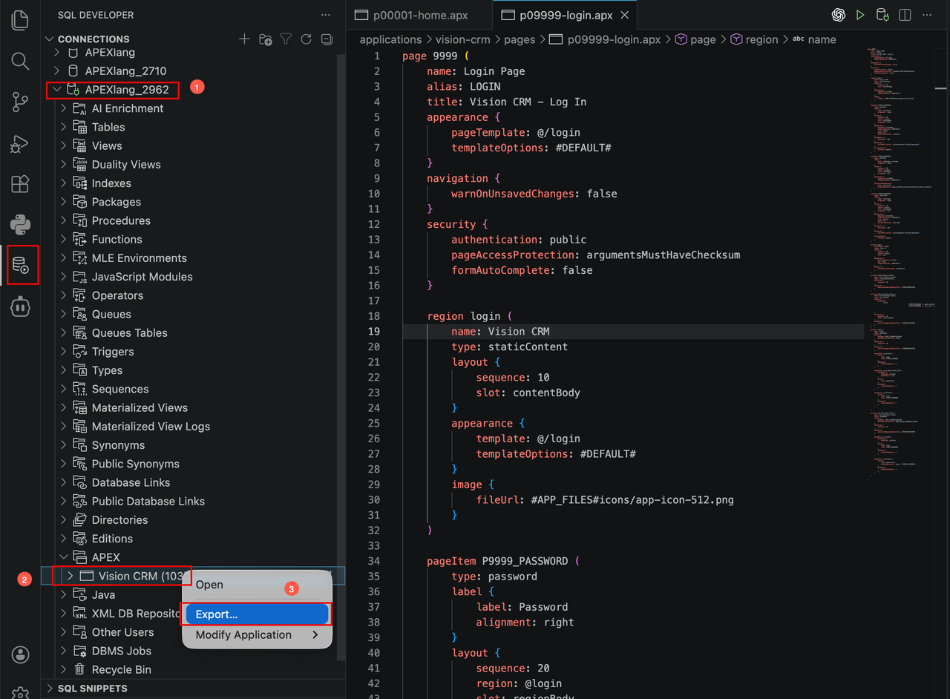The height and width of the screenshot is (699, 950).
Task: Choose Export... from the context menu
Action: click(x=257, y=614)
